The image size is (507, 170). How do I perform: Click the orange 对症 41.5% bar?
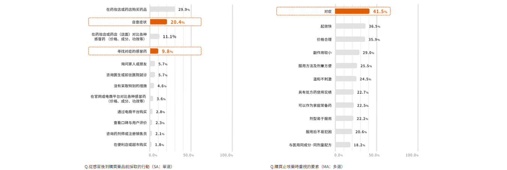pos(352,11)
